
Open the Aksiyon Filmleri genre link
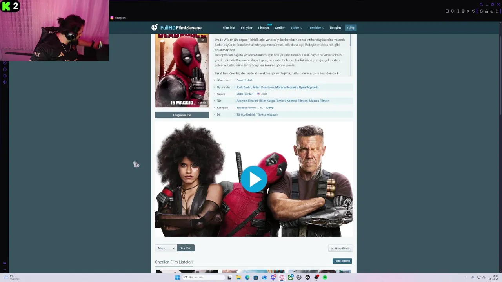click(x=247, y=101)
